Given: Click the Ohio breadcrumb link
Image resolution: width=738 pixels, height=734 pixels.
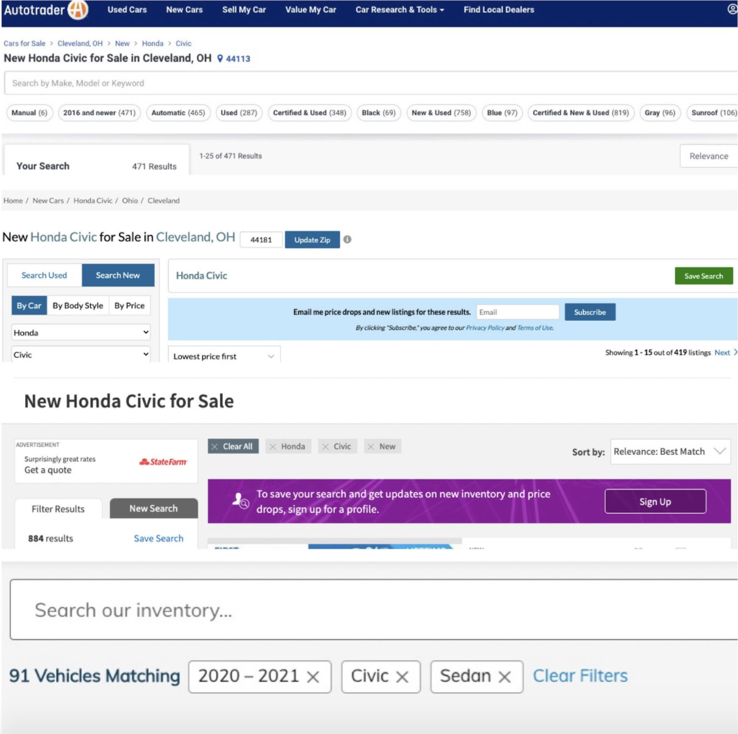Looking at the screenshot, I should (x=130, y=200).
